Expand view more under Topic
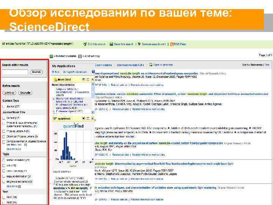 [x=14, y=186]
